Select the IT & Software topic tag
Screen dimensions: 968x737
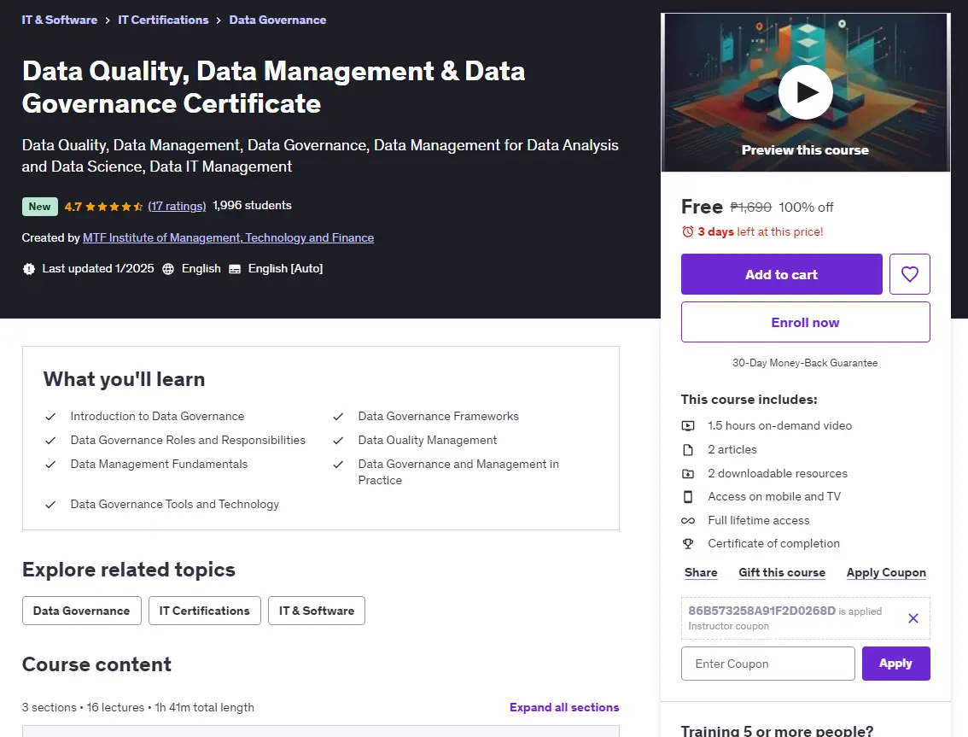317,611
